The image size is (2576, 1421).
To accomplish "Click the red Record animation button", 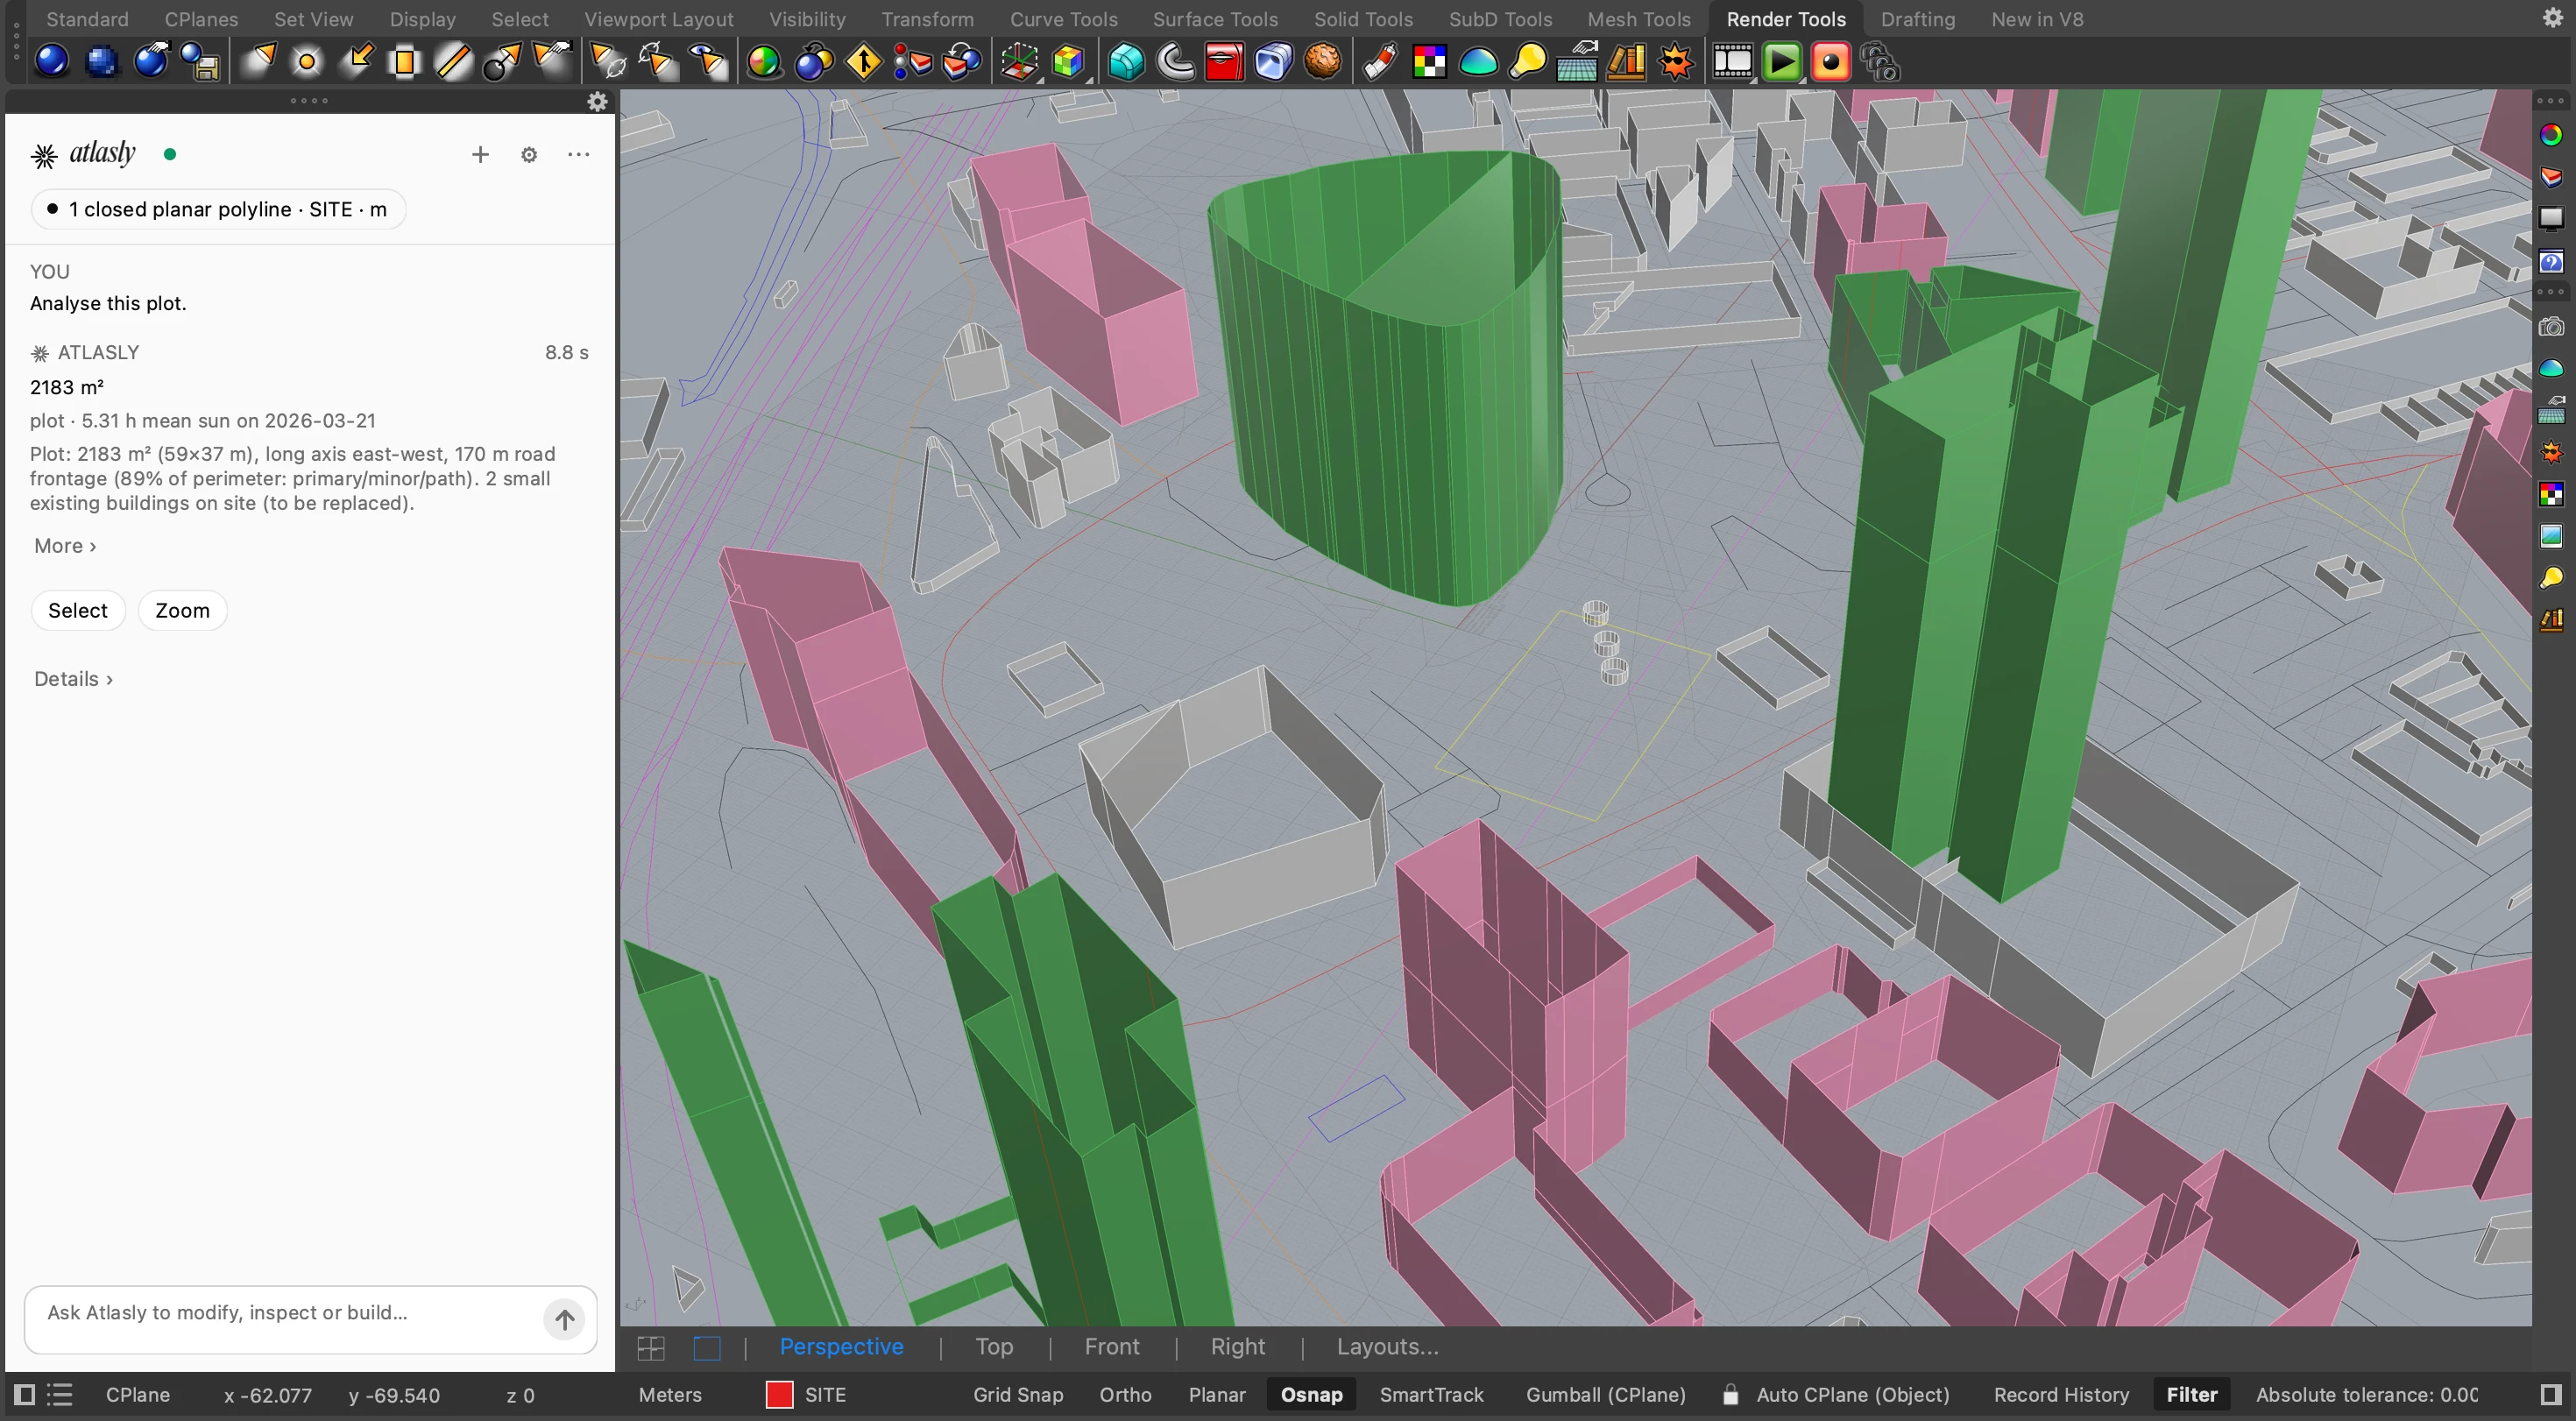I will pyautogui.click(x=1831, y=62).
